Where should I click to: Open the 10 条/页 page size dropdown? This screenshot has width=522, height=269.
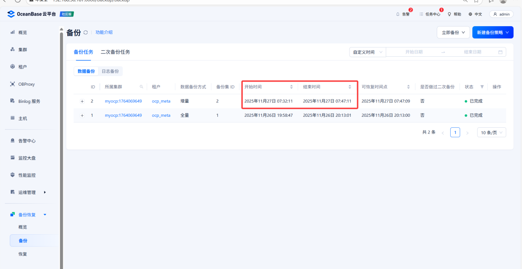pos(491,133)
